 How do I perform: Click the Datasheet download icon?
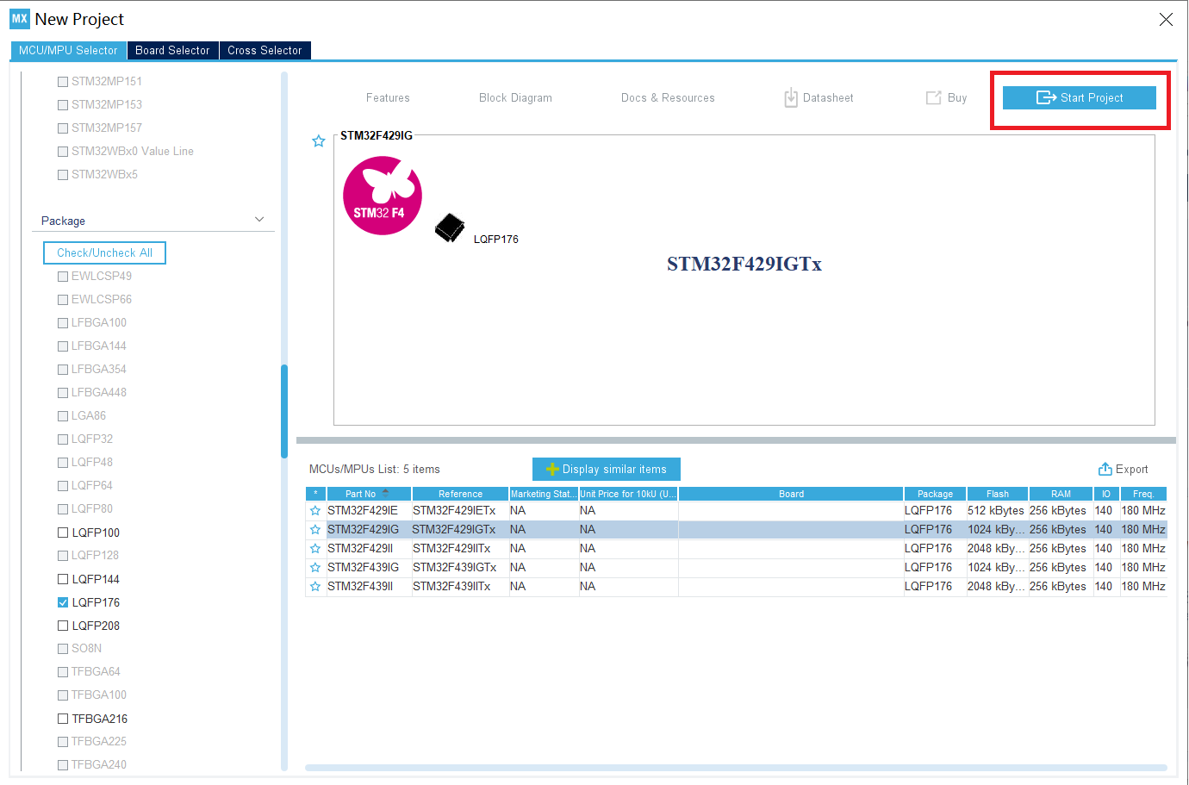(x=791, y=98)
